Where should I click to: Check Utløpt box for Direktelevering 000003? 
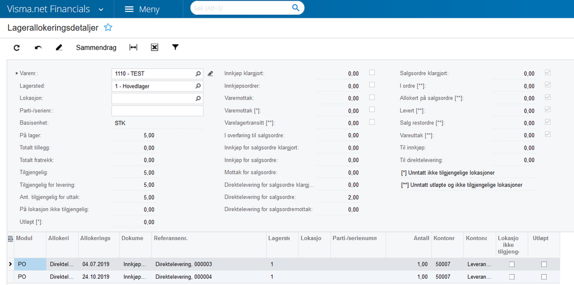[x=544, y=264]
